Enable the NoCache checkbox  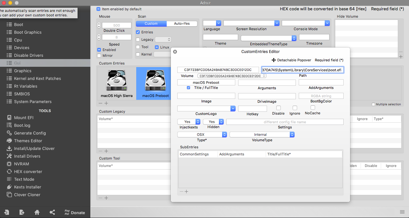[x=313, y=108]
